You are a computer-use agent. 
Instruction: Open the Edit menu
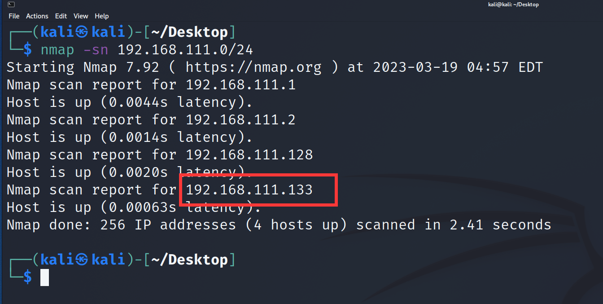[61, 16]
